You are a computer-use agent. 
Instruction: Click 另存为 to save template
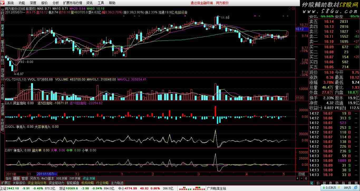click(35, 178)
